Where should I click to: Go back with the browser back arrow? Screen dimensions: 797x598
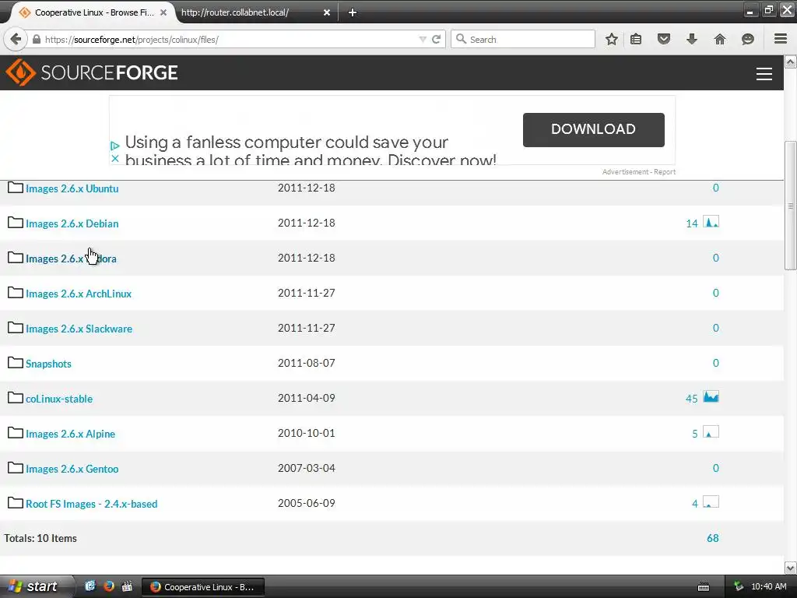pyautogui.click(x=16, y=39)
